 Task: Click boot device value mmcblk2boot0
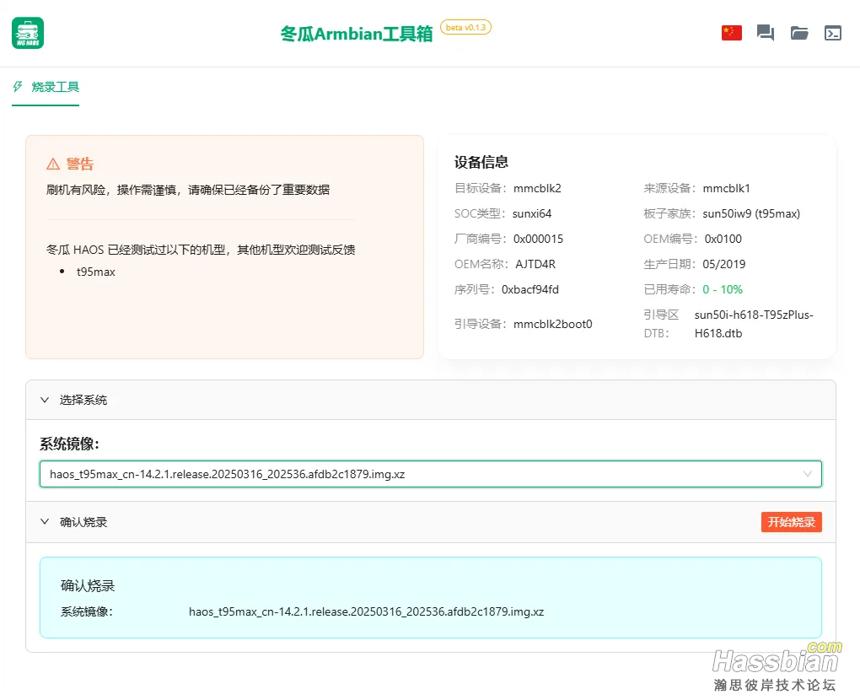(x=553, y=324)
